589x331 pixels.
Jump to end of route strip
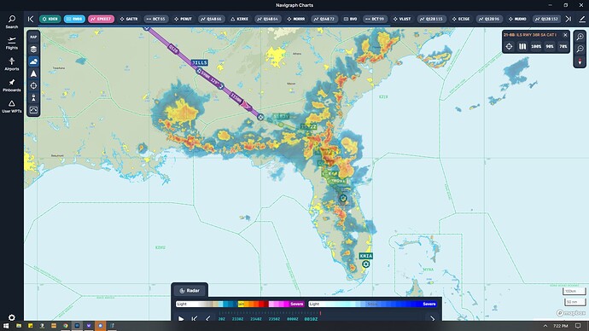point(569,19)
